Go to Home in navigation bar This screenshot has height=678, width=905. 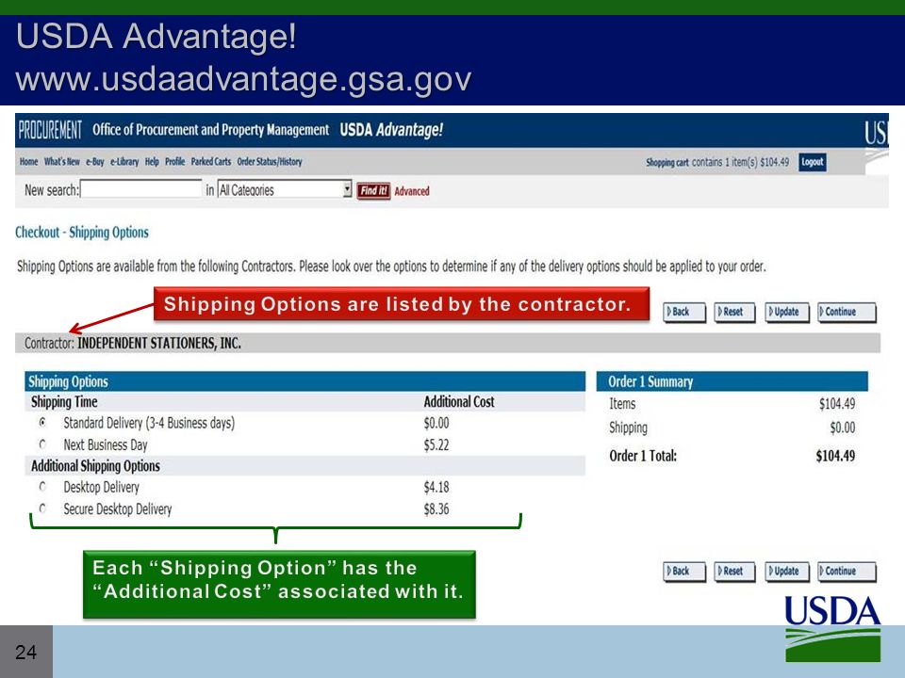28,161
